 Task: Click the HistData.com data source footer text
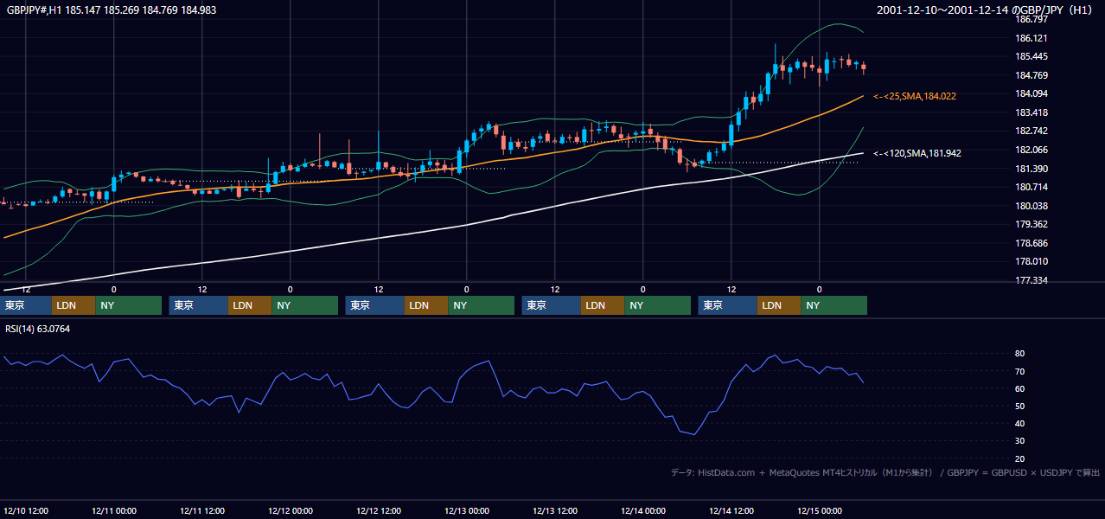(885, 472)
